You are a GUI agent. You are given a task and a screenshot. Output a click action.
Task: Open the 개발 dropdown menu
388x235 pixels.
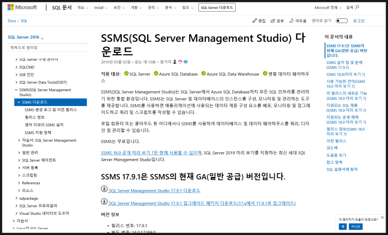click(x=136, y=8)
